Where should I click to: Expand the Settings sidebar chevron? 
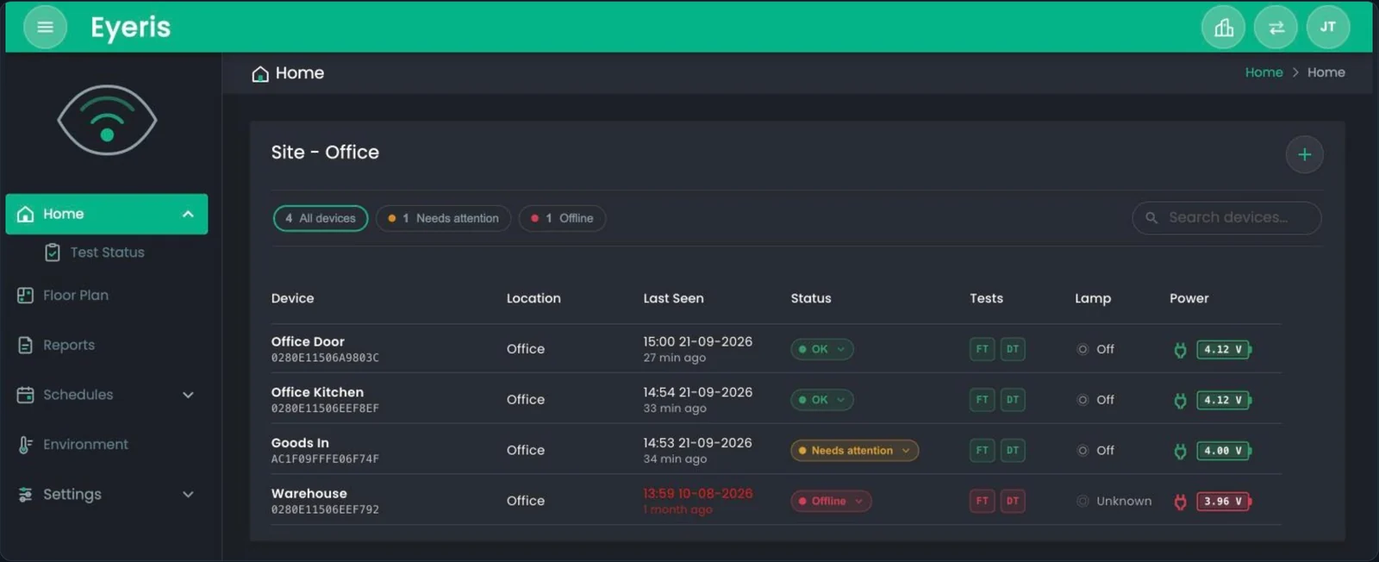(188, 494)
